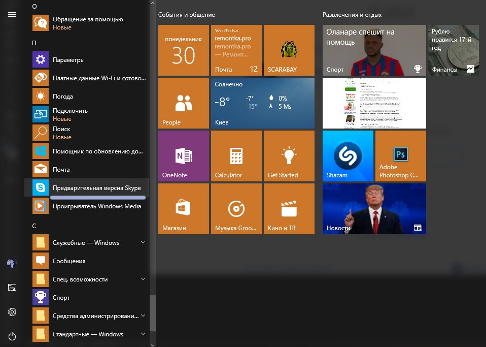This screenshot has height=347, width=486.
Task: Open Сообщения app
Action: 87,261
